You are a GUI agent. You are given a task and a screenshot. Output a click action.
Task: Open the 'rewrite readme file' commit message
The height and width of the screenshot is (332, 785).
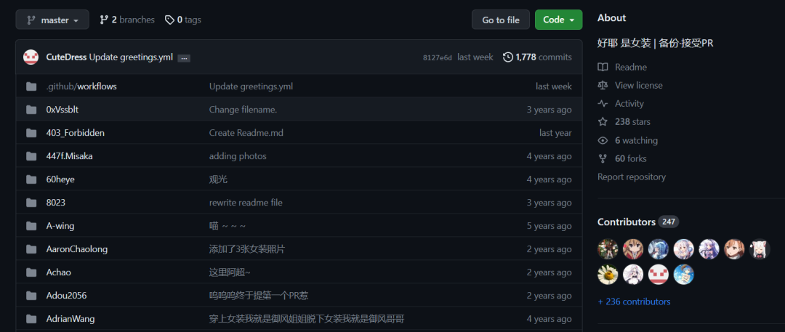[246, 202]
